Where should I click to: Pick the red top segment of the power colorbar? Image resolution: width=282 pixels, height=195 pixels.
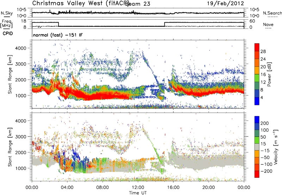(x=257, y=47)
